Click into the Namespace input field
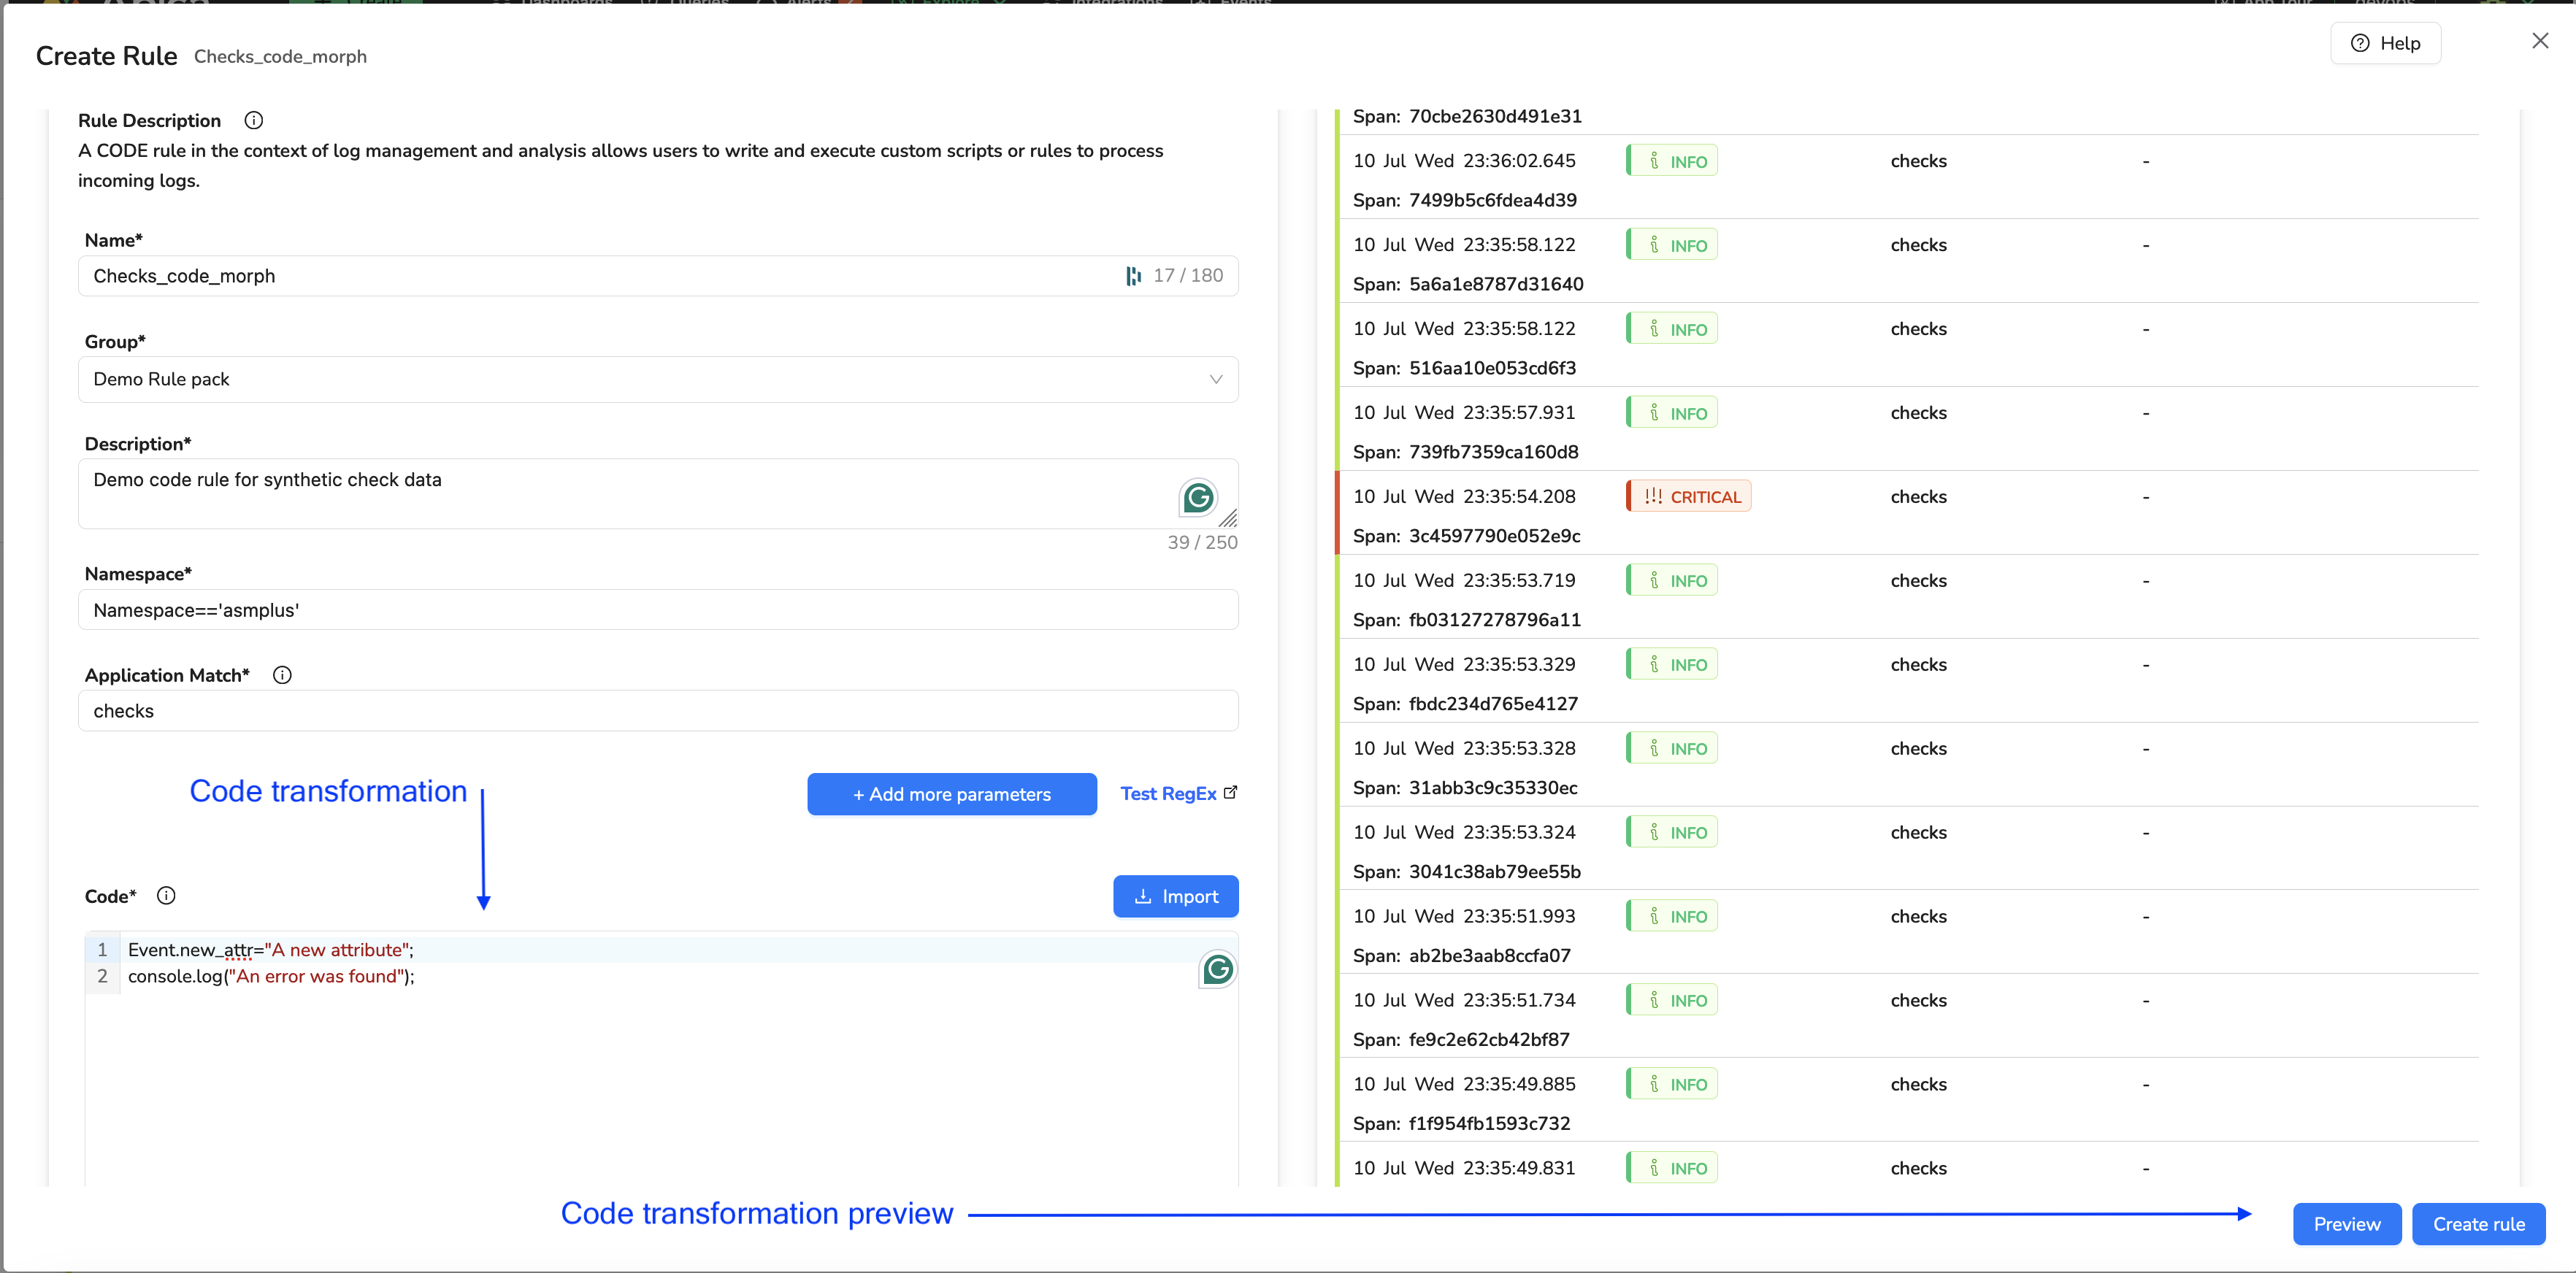 coord(657,610)
